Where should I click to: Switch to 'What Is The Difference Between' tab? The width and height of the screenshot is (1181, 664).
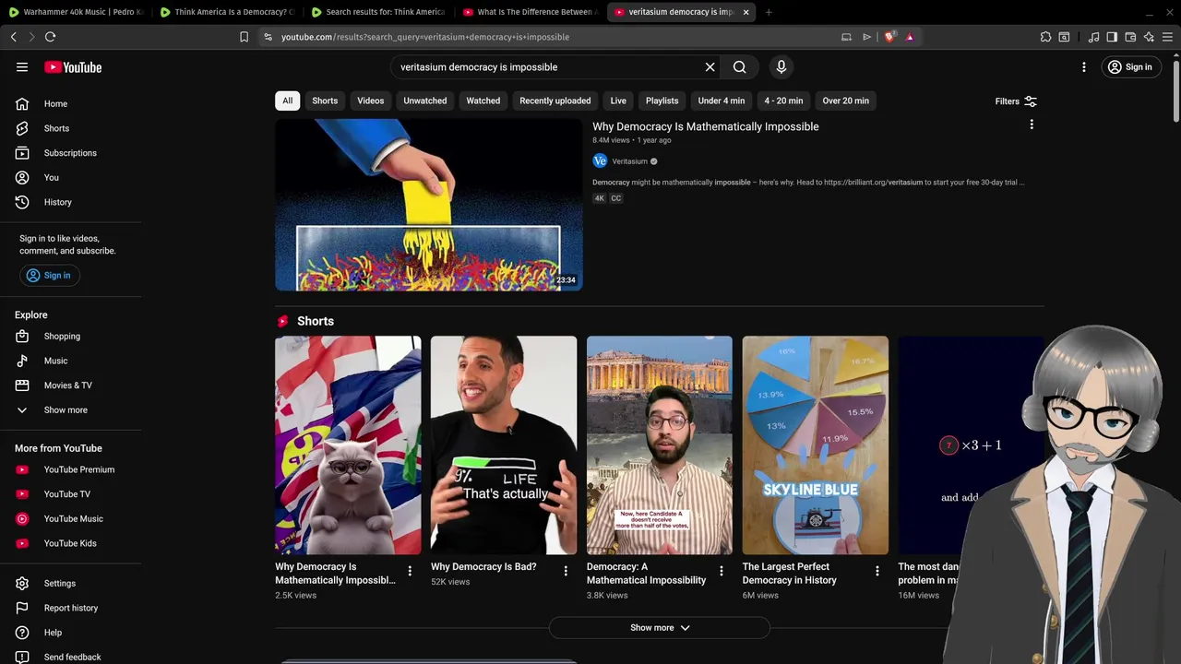point(530,12)
